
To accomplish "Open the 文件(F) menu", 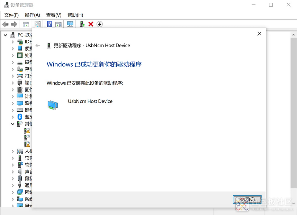I will click(x=11, y=15).
